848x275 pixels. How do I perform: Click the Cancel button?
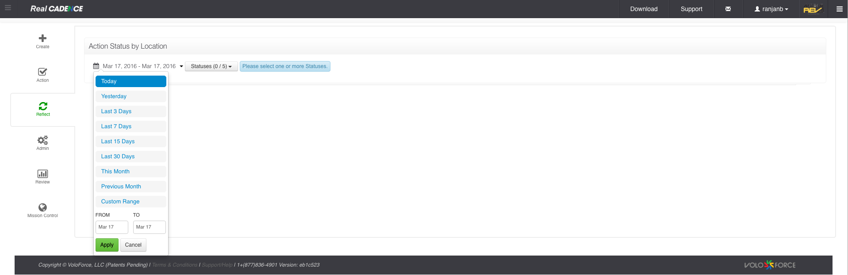coord(133,245)
